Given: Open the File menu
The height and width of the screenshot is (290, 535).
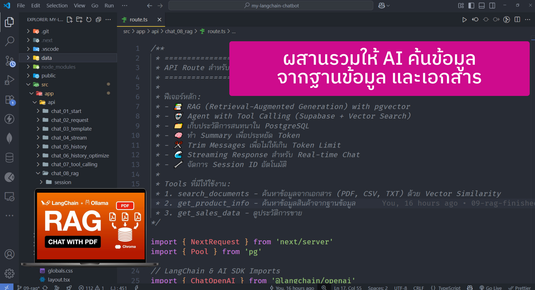Looking at the screenshot, I should click(x=21, y=6).
